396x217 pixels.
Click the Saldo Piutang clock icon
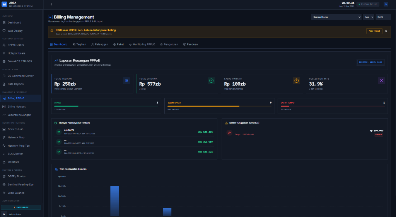[x=297, y=81]
